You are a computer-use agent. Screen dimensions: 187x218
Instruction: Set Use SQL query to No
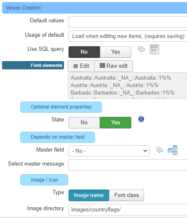(x=84, y=52)
